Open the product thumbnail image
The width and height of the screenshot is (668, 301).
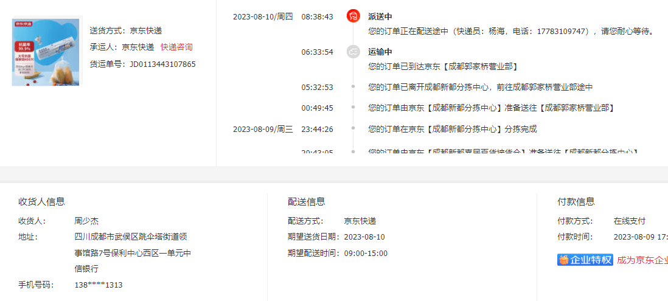46,52
